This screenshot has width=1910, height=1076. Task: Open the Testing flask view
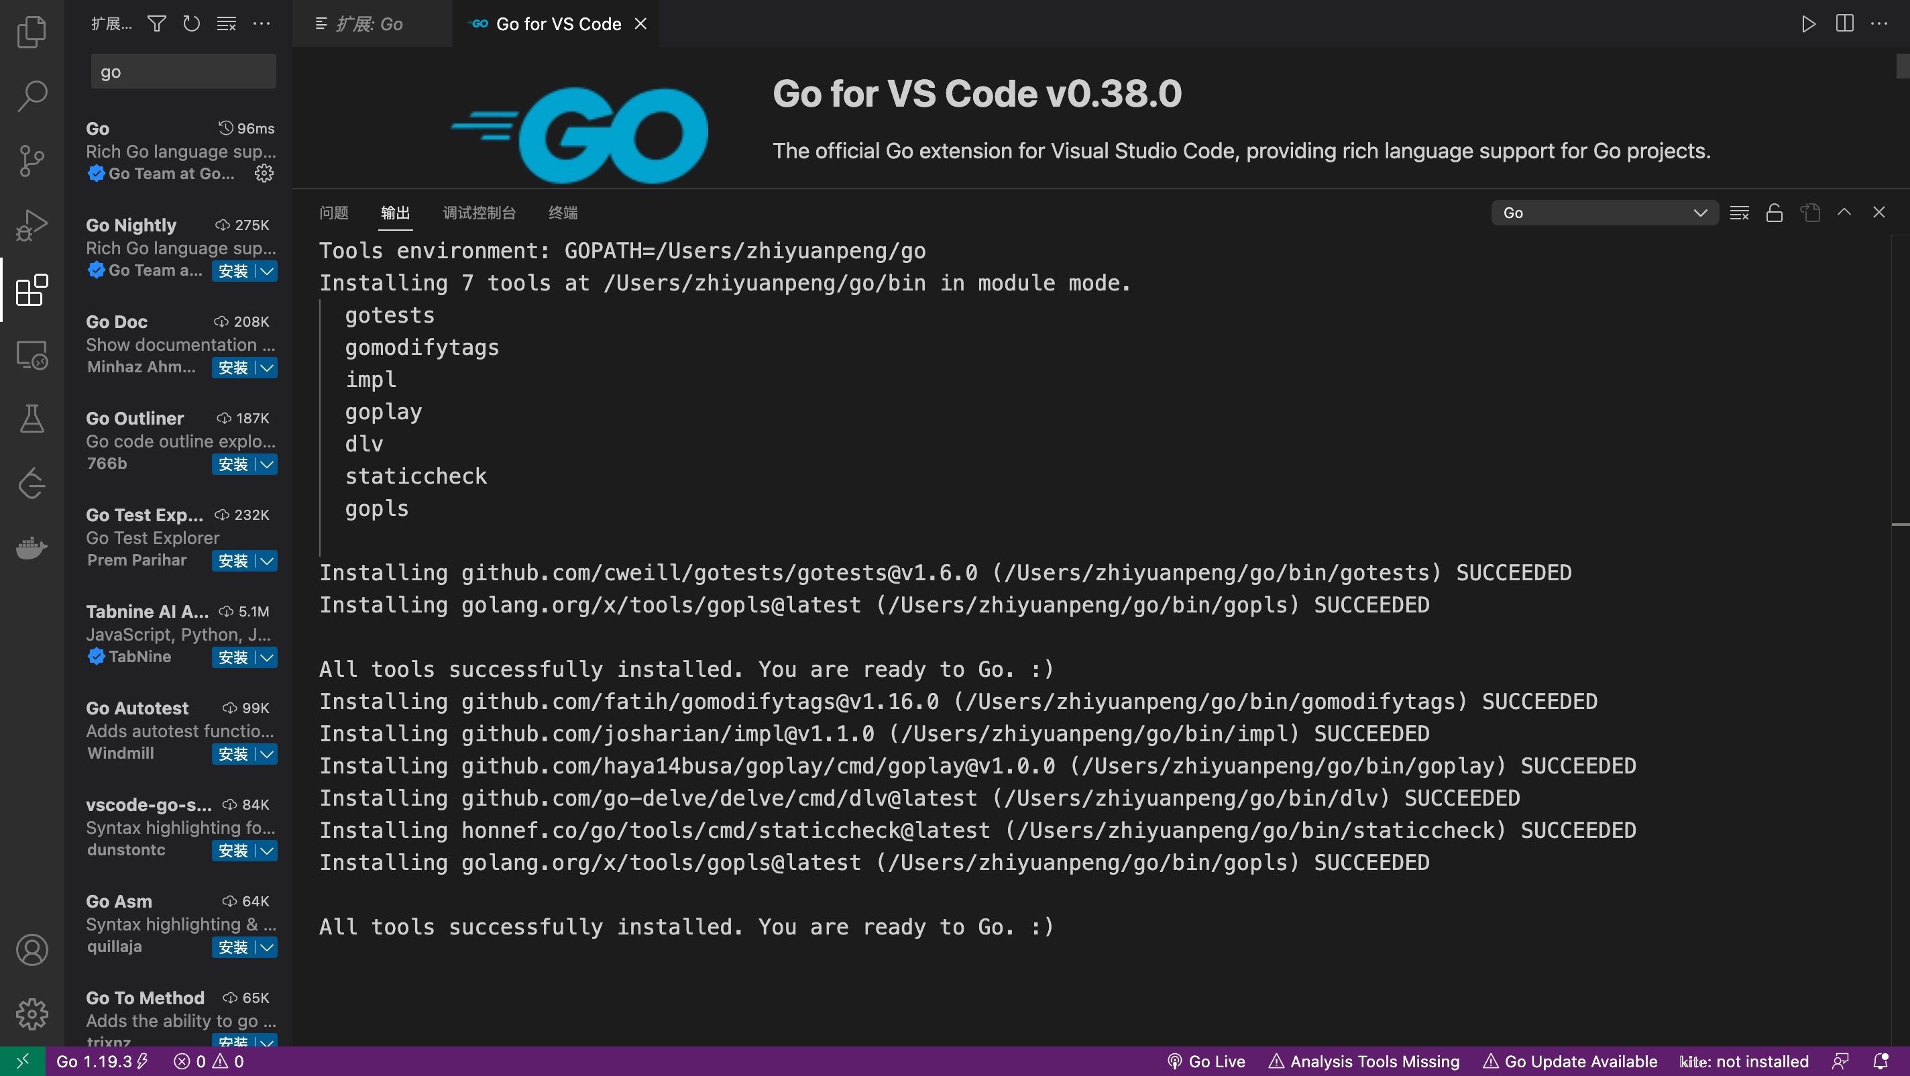coord(31,419)
